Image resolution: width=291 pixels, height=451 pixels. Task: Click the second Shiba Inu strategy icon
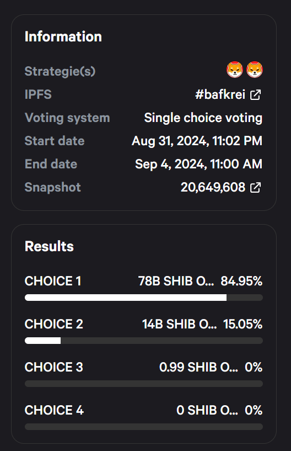tap(255, 70)
